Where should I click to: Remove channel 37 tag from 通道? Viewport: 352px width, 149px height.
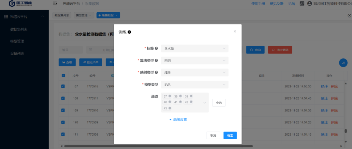click(x=170, y=96)
